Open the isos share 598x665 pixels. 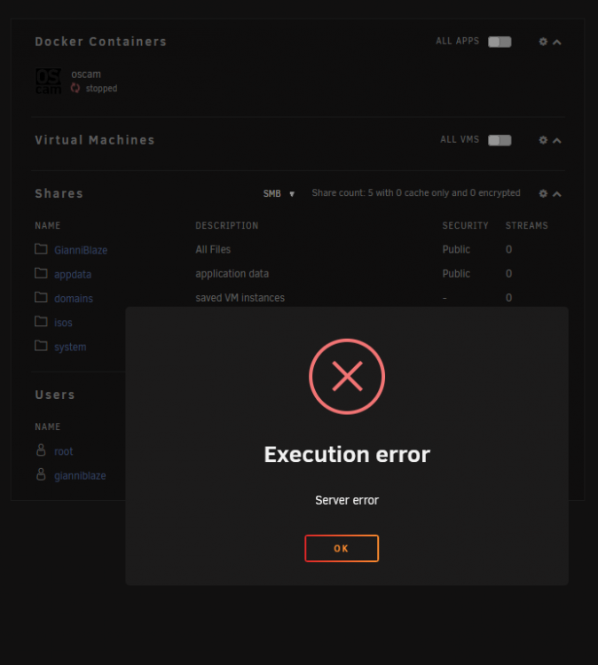click(63, 323)
